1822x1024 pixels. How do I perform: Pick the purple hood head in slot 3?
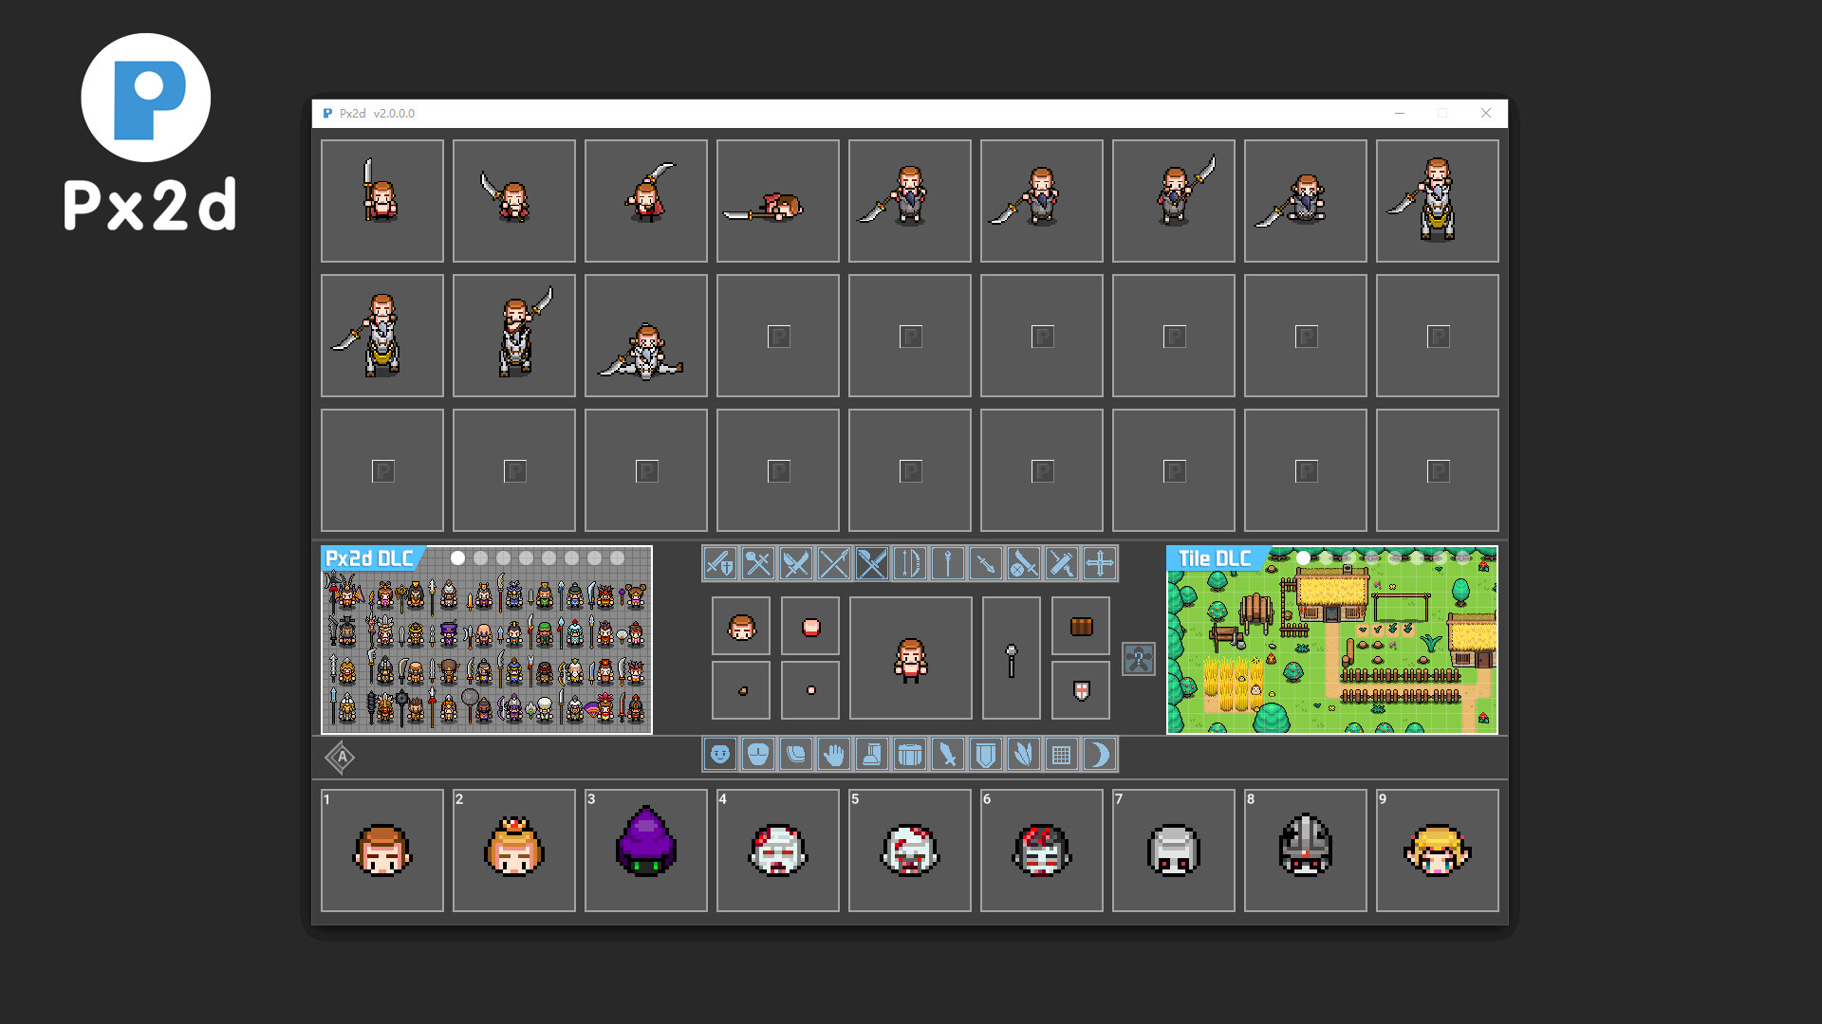point(645,850)
